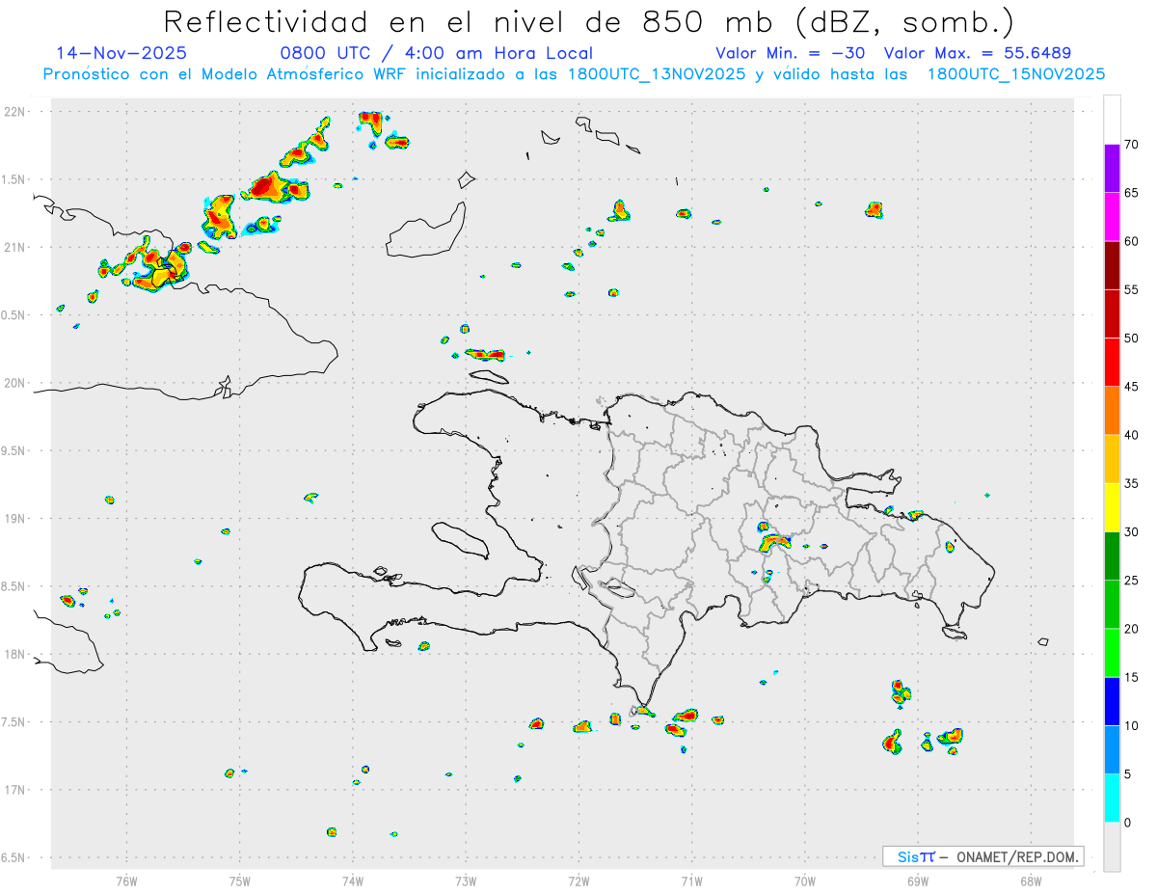This screenshot has width=1157, height=894.
Task: Pick the orange 40–45 dBZ swatch
Action: click(x=1112, y=410)
